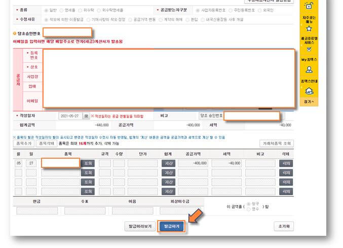
Task: Click 삭제 button in fourth item row
Action: [x=286, y=192]
